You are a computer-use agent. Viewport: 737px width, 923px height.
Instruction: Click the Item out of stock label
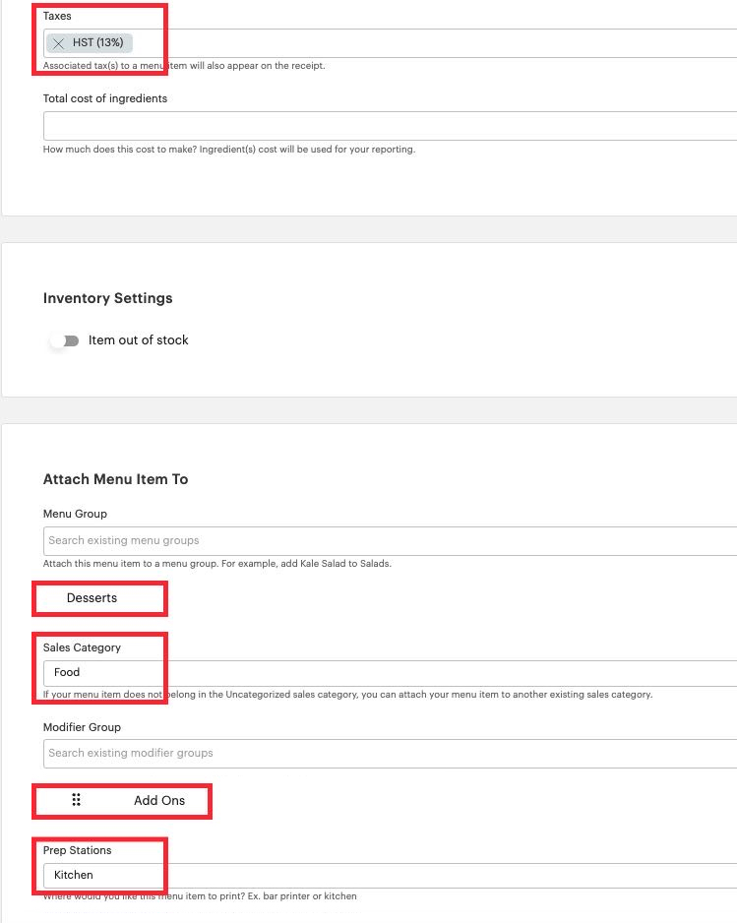(x=138, y=339)
